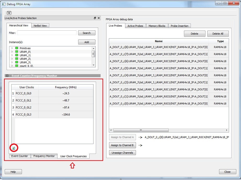
Task: Expand the URAM_3 tree node
Action: [12, 62]
